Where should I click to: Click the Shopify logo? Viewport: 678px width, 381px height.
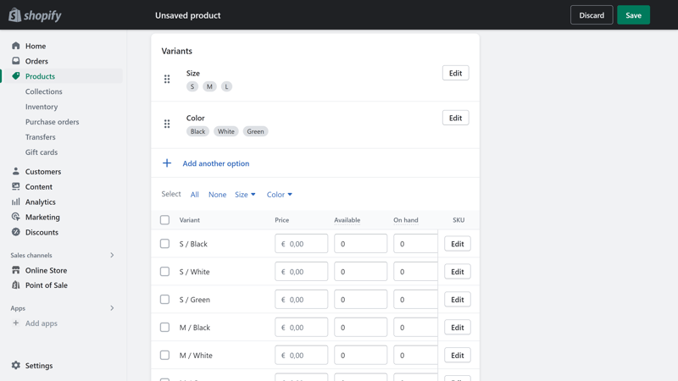[x=35, y=15]
